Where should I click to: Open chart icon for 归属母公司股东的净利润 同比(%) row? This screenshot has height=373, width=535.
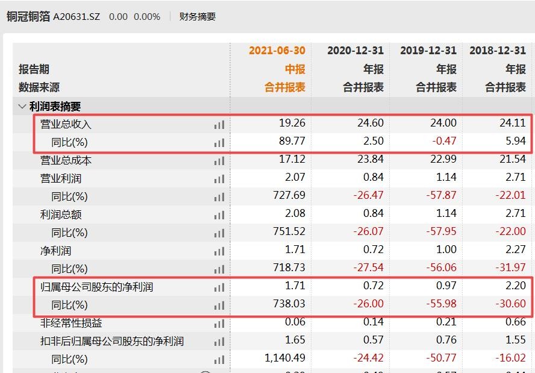click(x=219, y=306)
